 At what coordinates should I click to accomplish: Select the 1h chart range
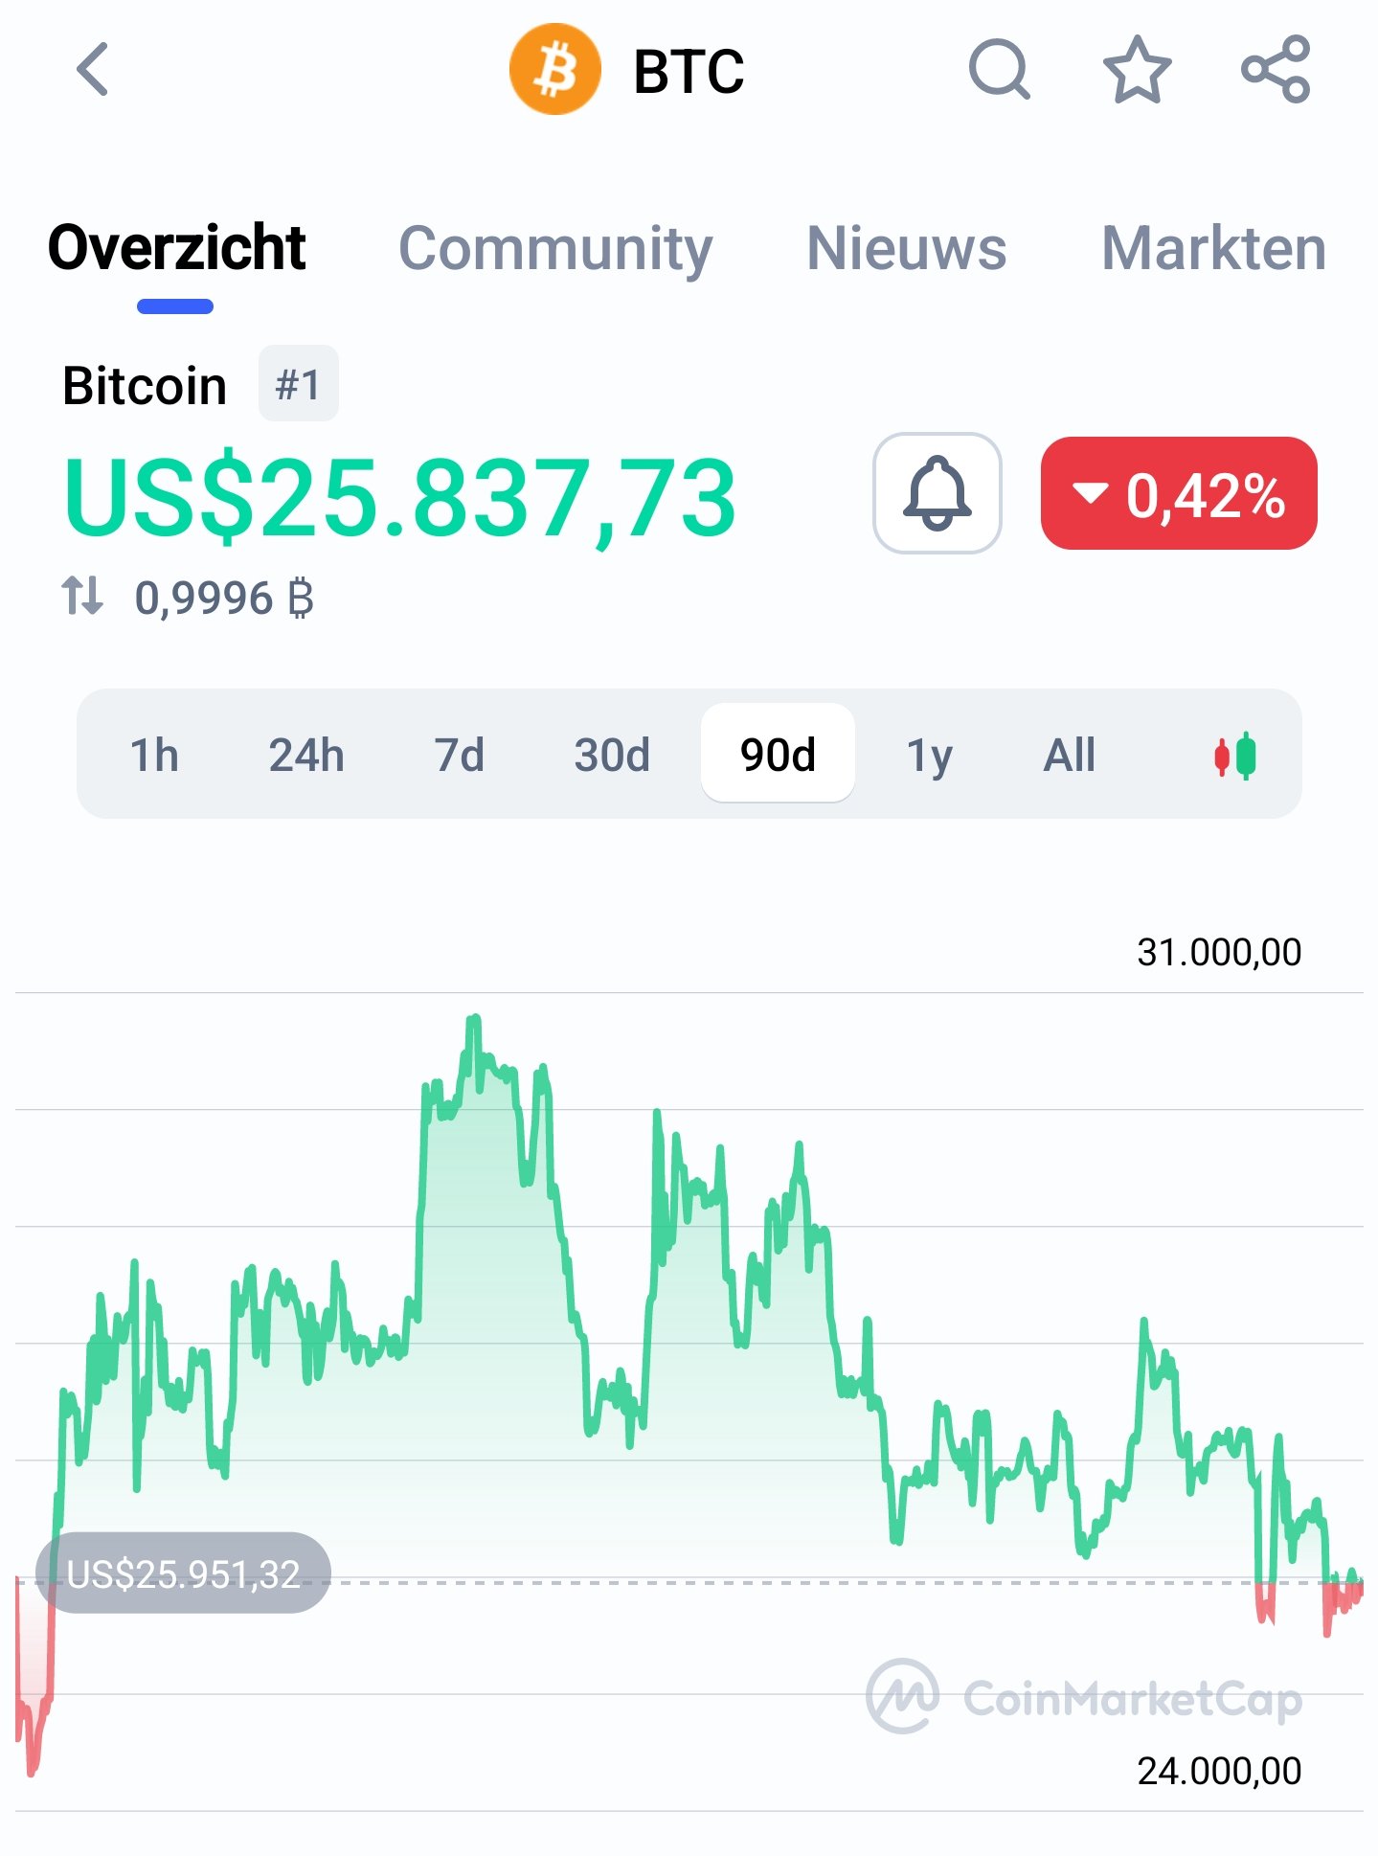pyautogui.click(x=154, y=755)
